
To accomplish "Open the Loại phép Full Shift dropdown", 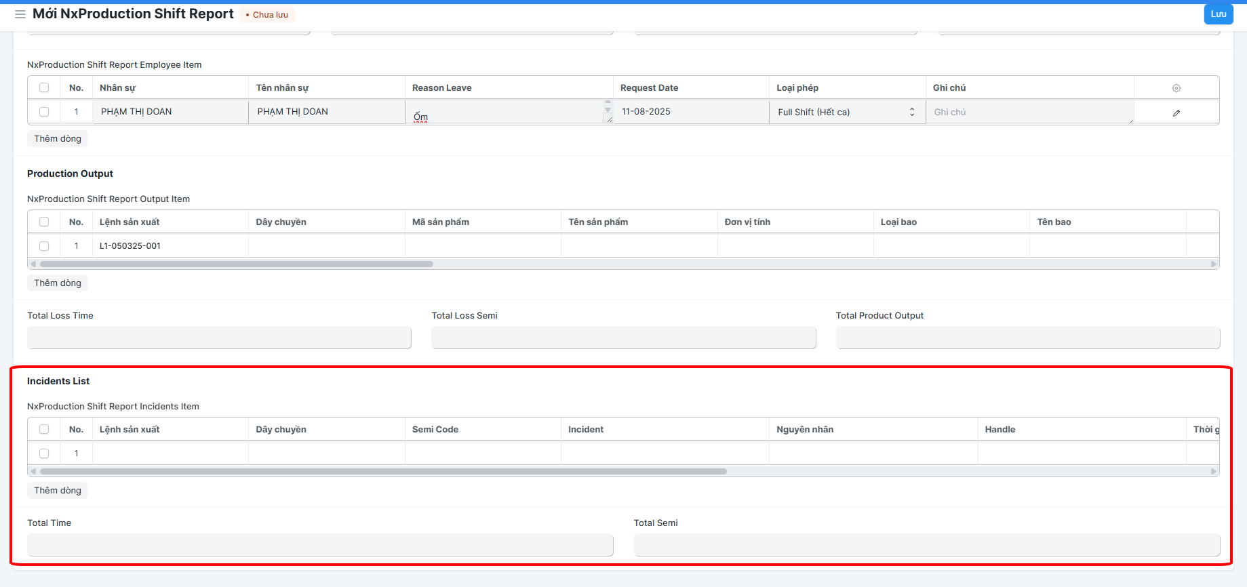I will click(x=847, y=112).
